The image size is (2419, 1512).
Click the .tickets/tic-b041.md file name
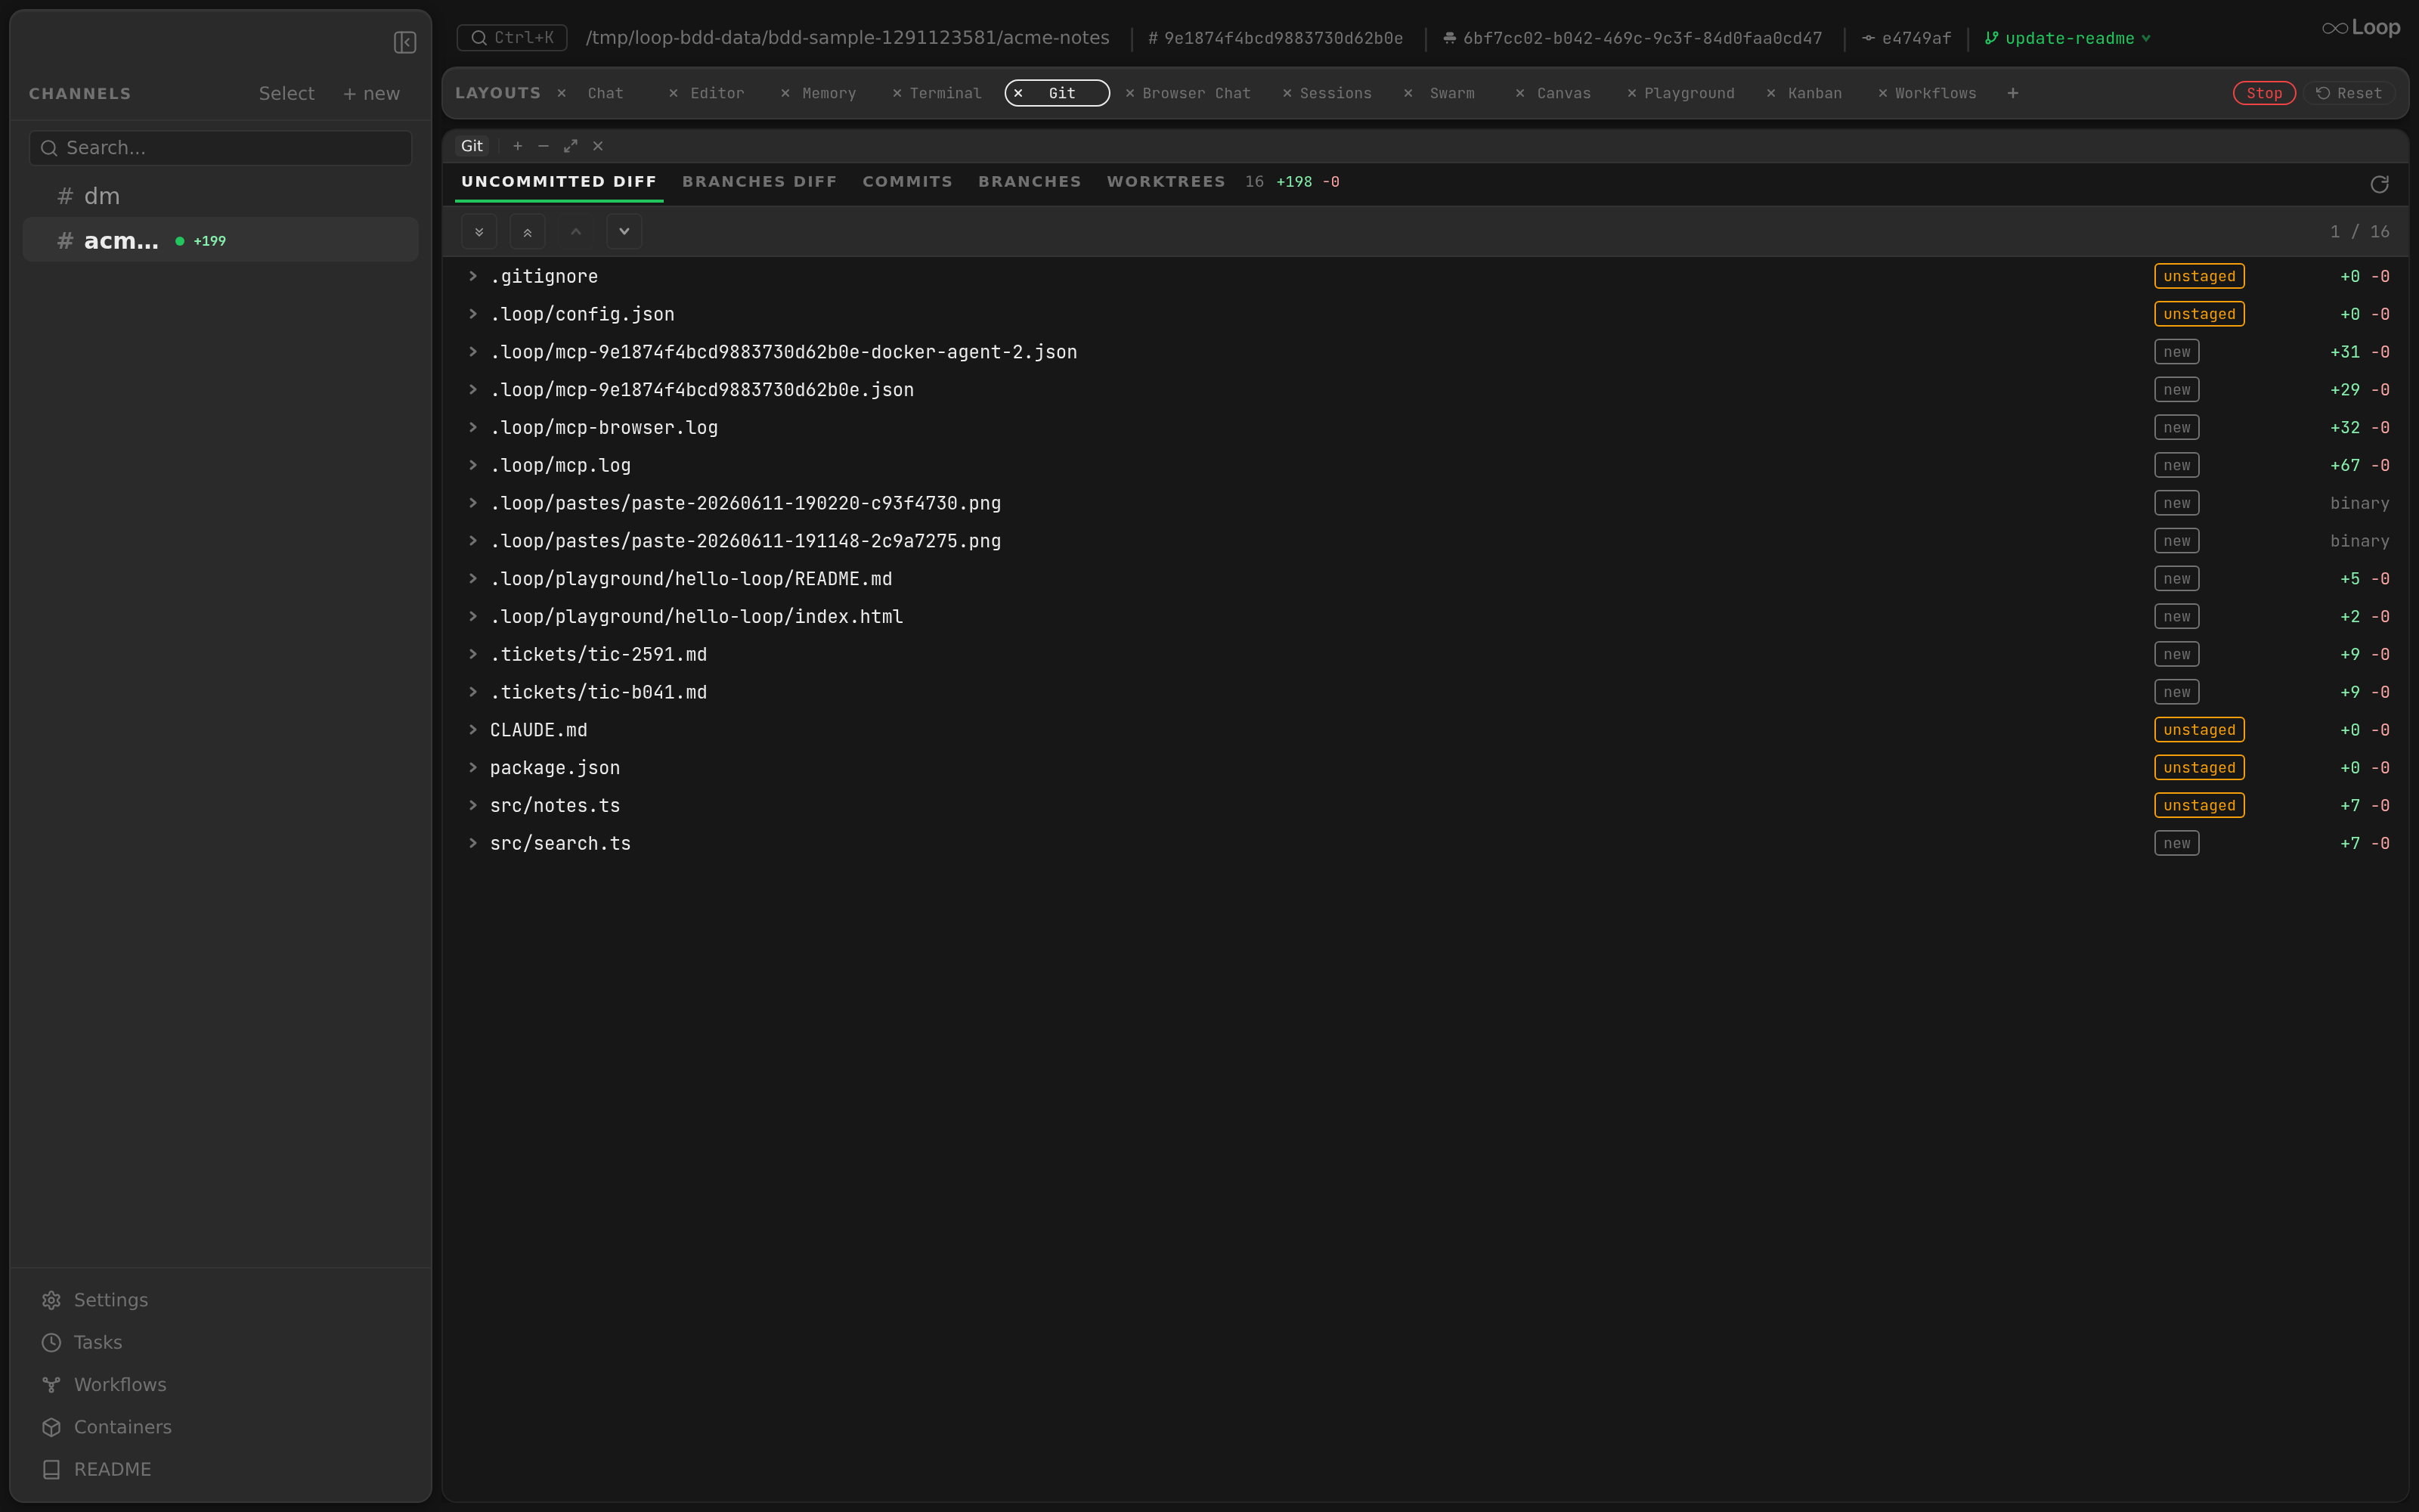pos(598,692)
